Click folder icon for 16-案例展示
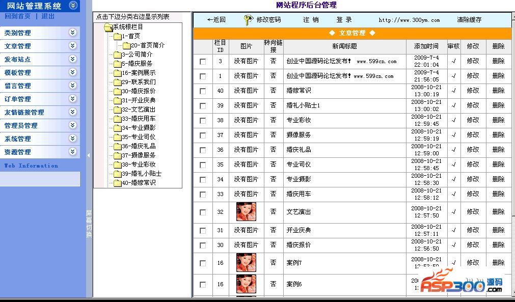The image size is (515, 302). click(118, 73)
